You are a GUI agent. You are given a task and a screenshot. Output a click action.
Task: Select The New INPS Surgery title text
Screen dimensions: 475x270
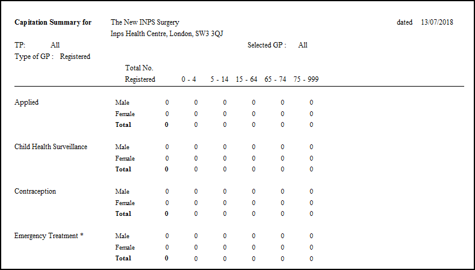[145, 22]
